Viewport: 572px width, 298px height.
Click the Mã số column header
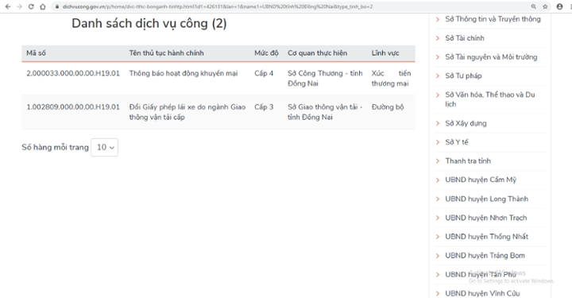pyautogui.click(x=36, y=53)
